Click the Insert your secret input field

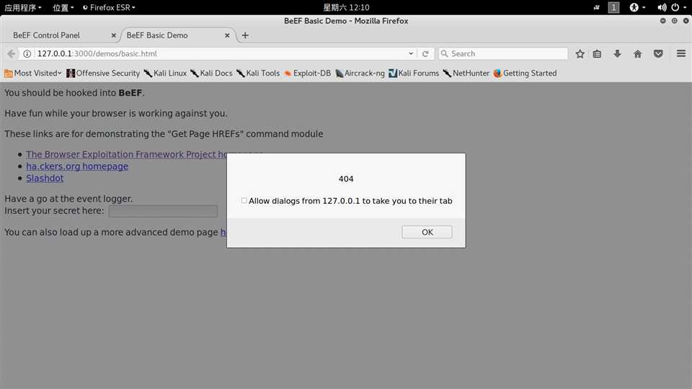164,211
